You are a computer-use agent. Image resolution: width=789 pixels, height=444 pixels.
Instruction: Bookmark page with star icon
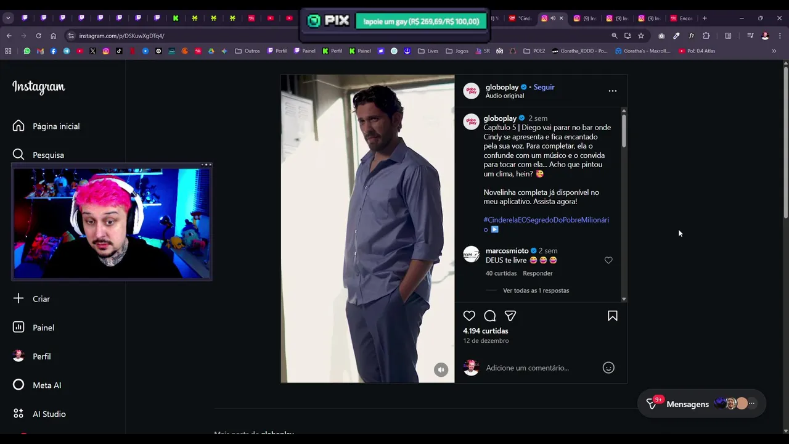pyautogui.click(x=641, y=36)
